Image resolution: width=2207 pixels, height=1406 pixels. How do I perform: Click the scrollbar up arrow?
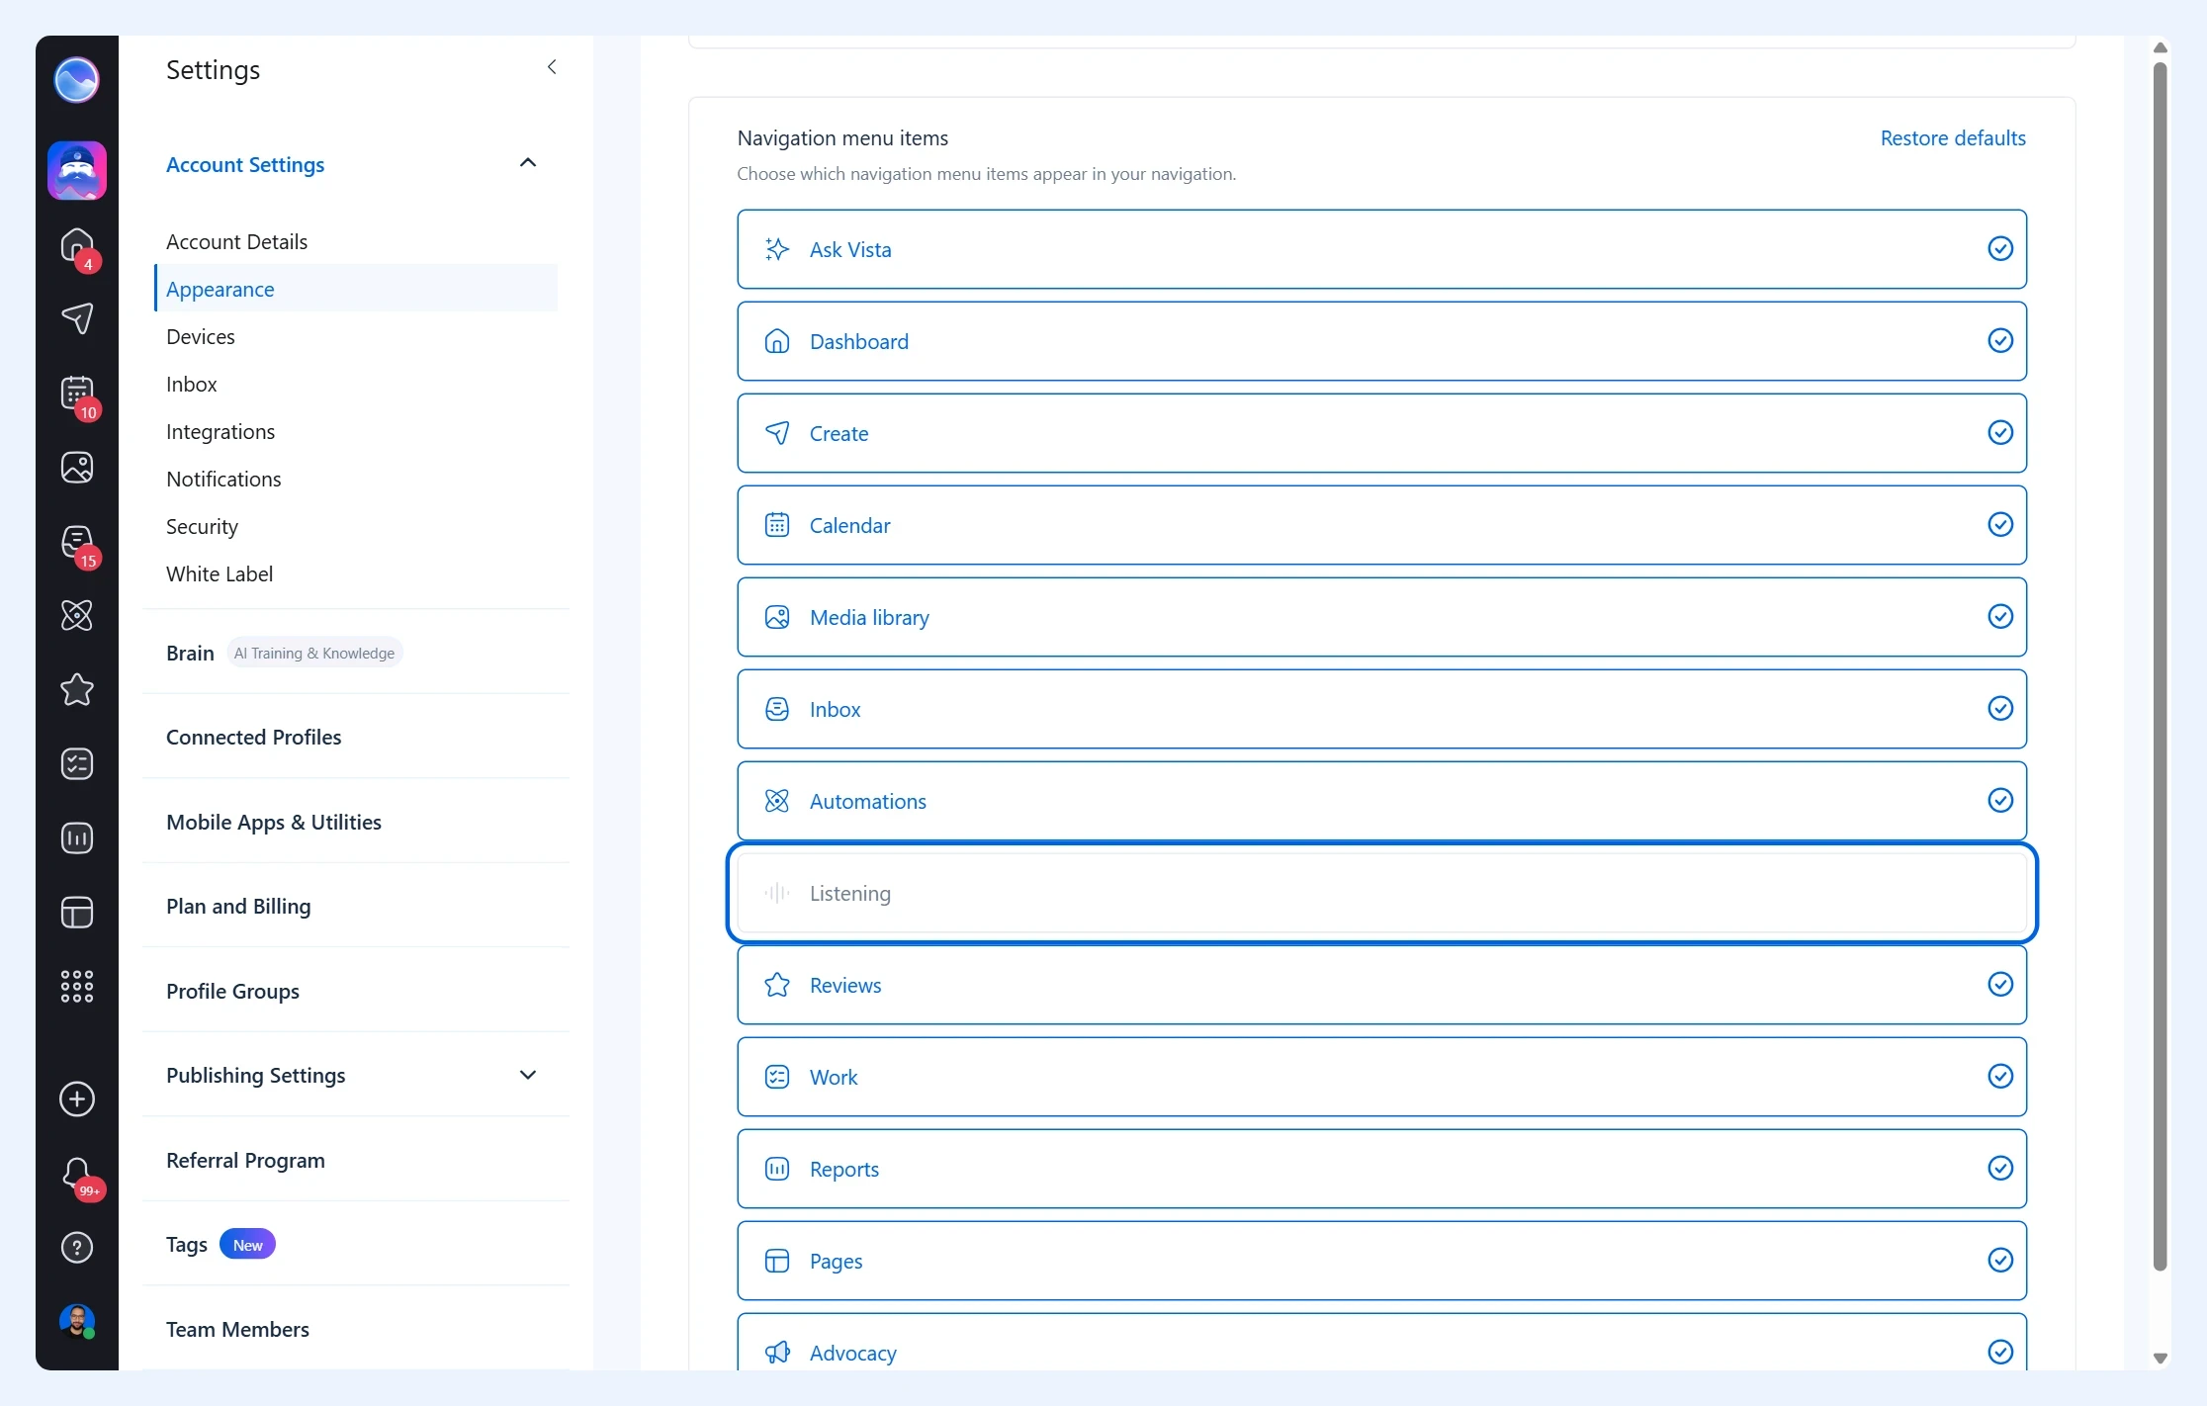(x=2161, y=46)
